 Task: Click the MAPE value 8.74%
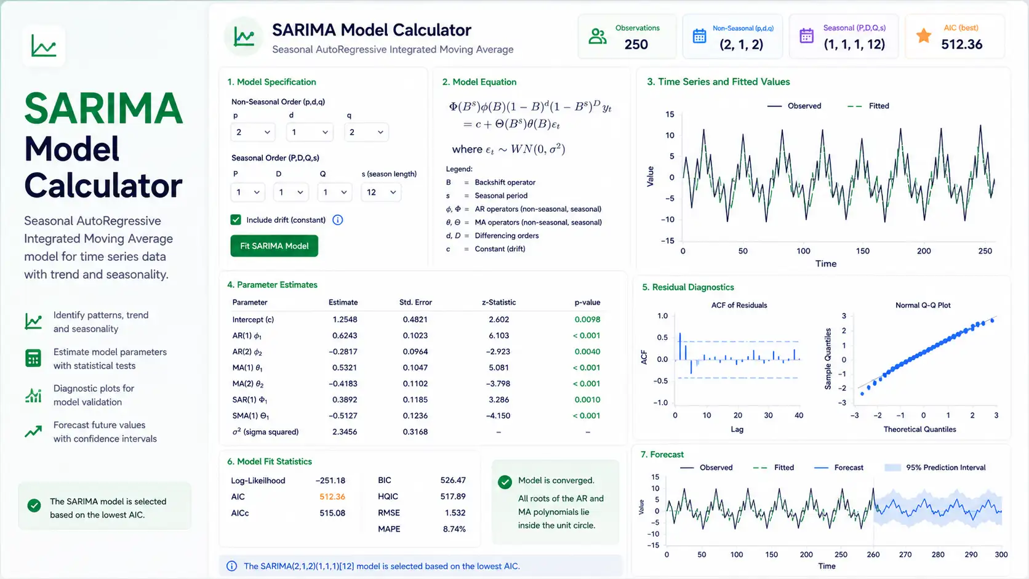(454, 529)
